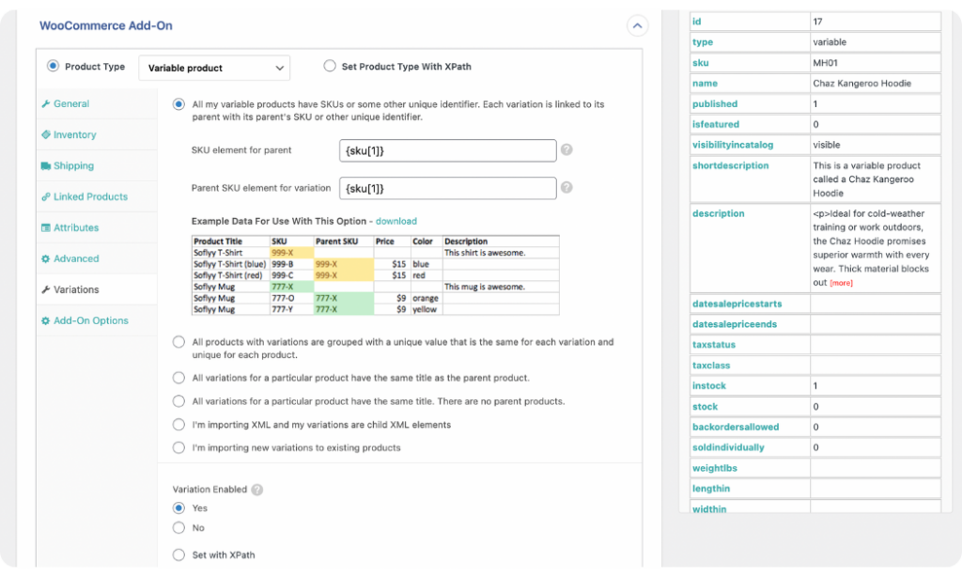Click the sku field name in data panel
Viewport: 962px width, 577px height.
[701, 63]
